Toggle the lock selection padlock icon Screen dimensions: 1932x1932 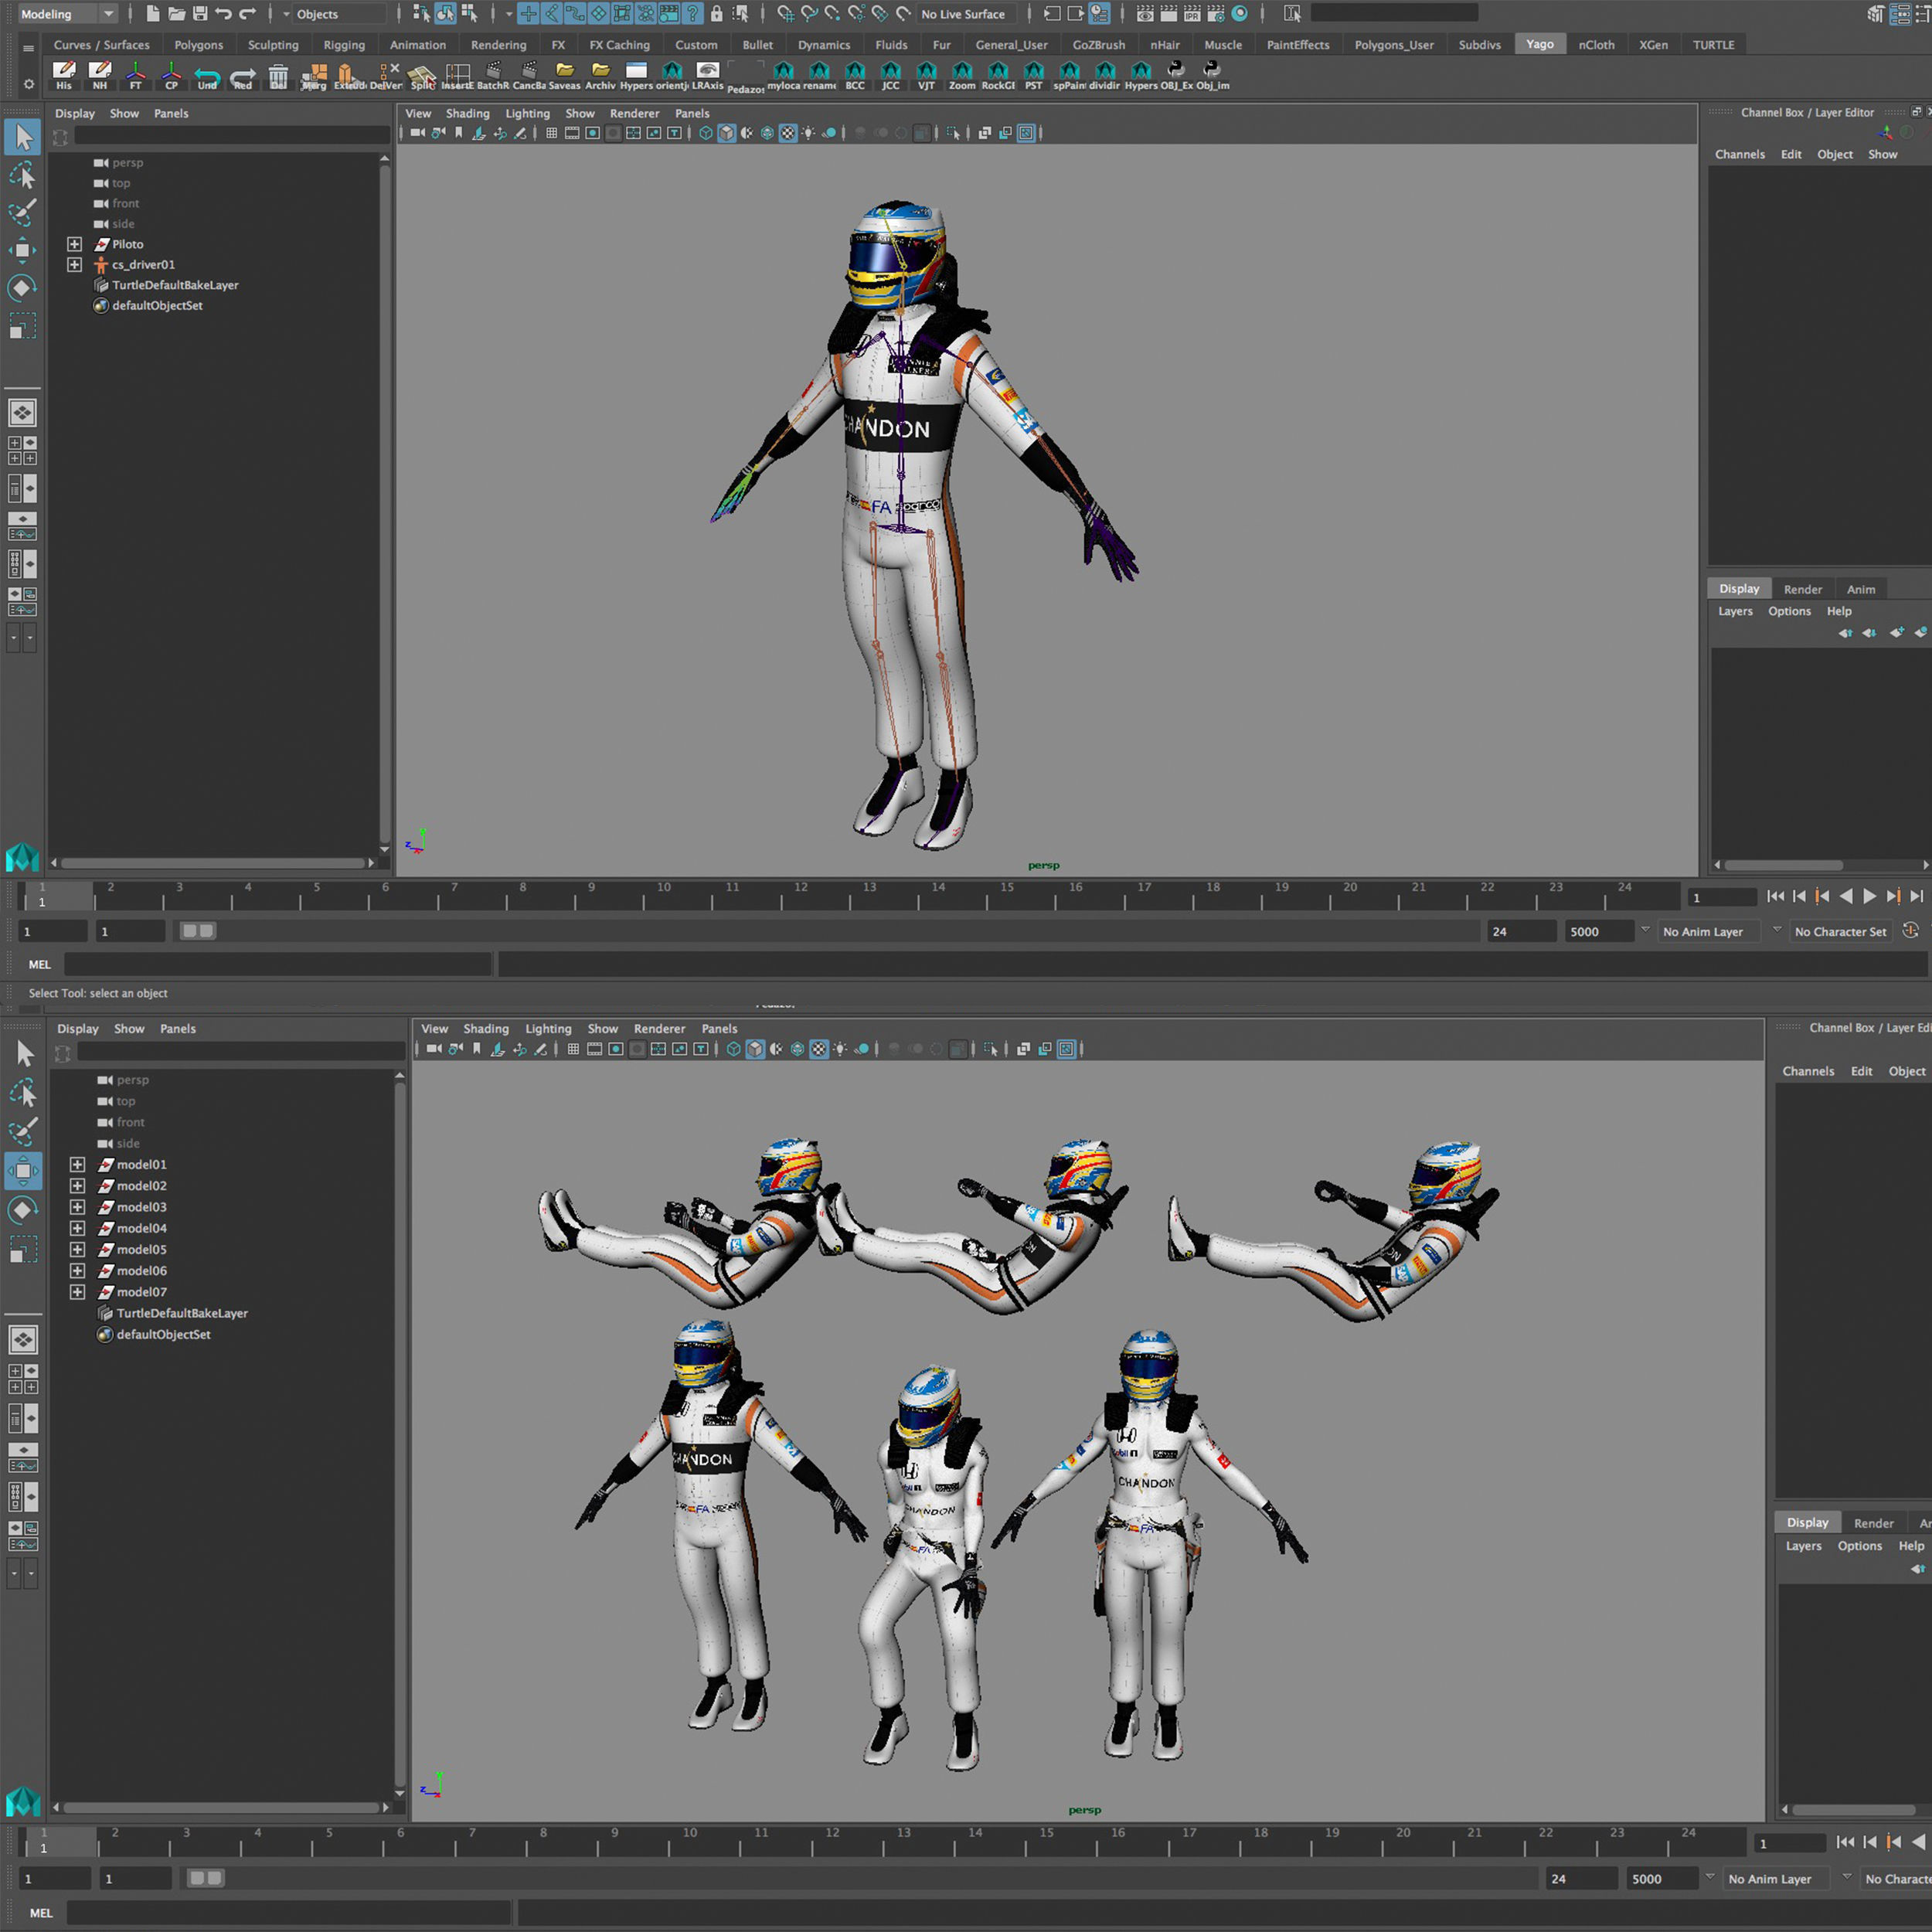coord(716,14)
